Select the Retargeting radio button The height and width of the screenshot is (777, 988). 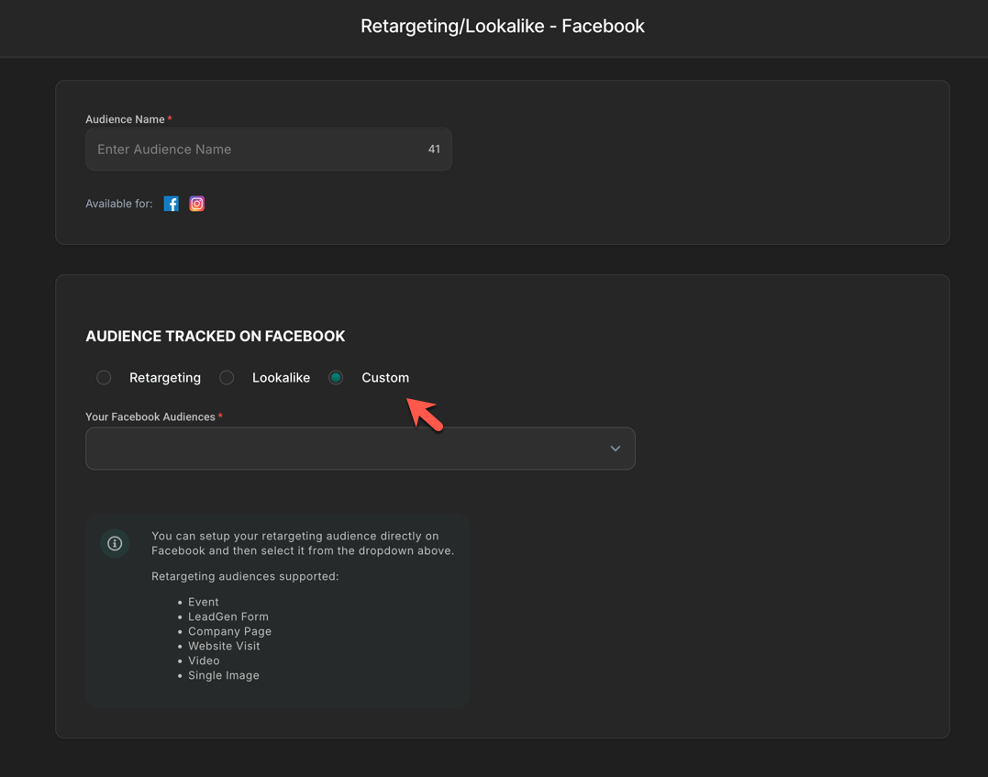pos(104,378)
